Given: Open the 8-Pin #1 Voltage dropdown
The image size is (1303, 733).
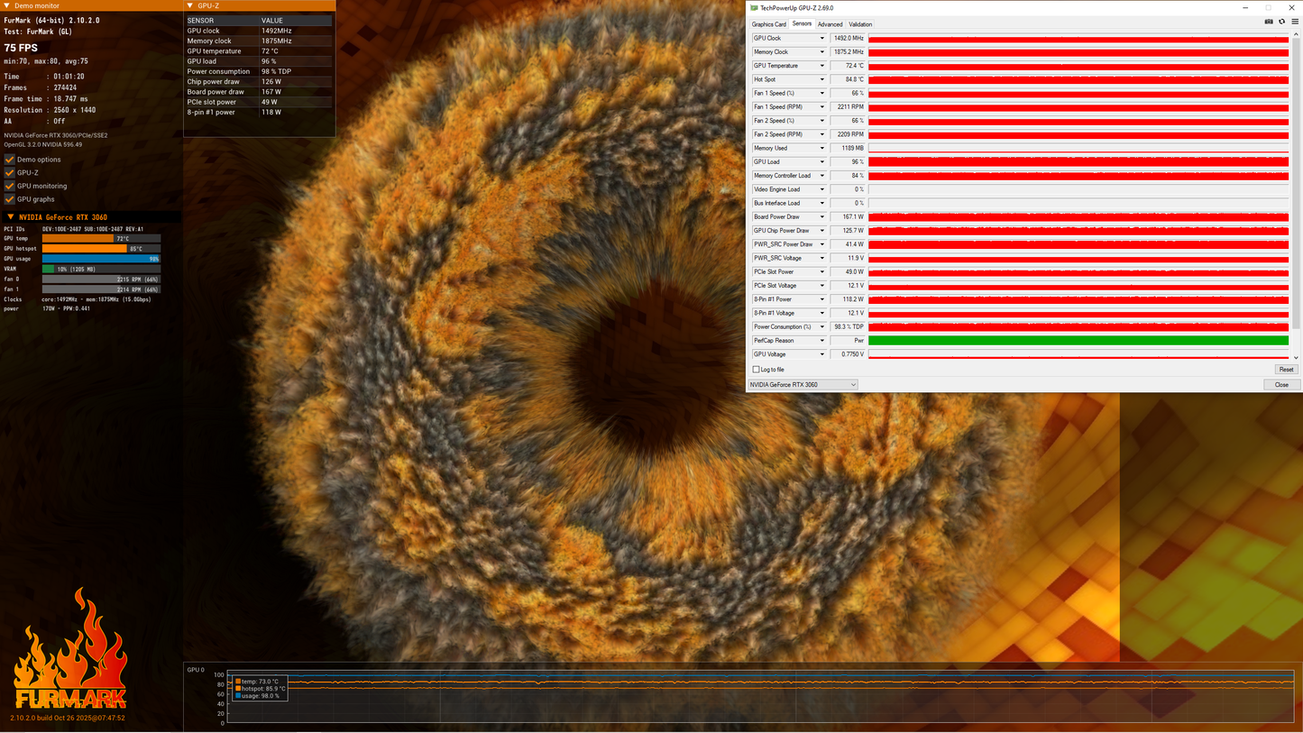Looking at the screenshot, I should 822,313.
